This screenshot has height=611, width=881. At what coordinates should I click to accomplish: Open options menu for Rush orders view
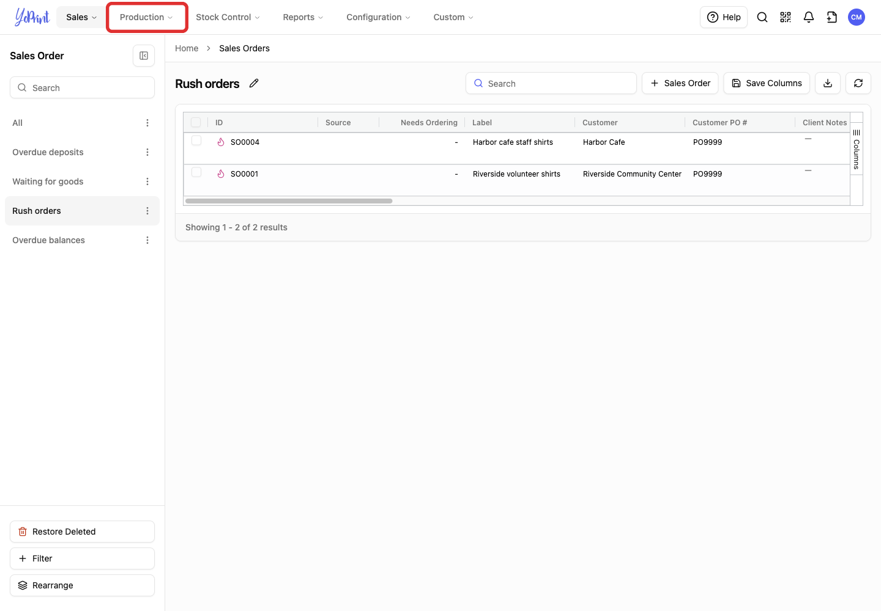point(147,211)
